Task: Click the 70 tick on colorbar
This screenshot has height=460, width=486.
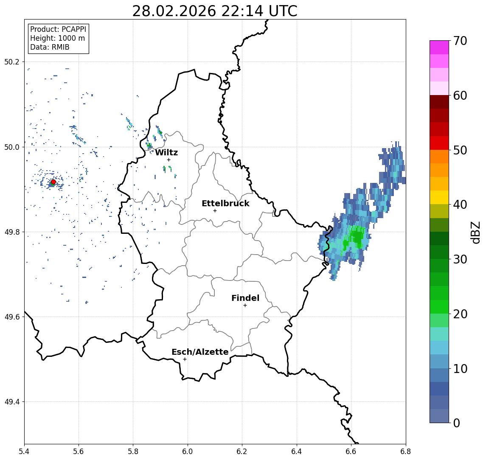Action: 460,41
